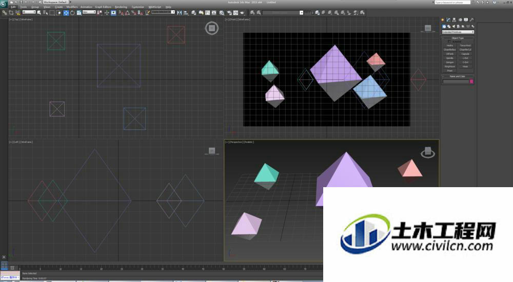The width and height of the screenshot is (513, 282).
Task: Click the magenta object color swatch
Action: 471,81
